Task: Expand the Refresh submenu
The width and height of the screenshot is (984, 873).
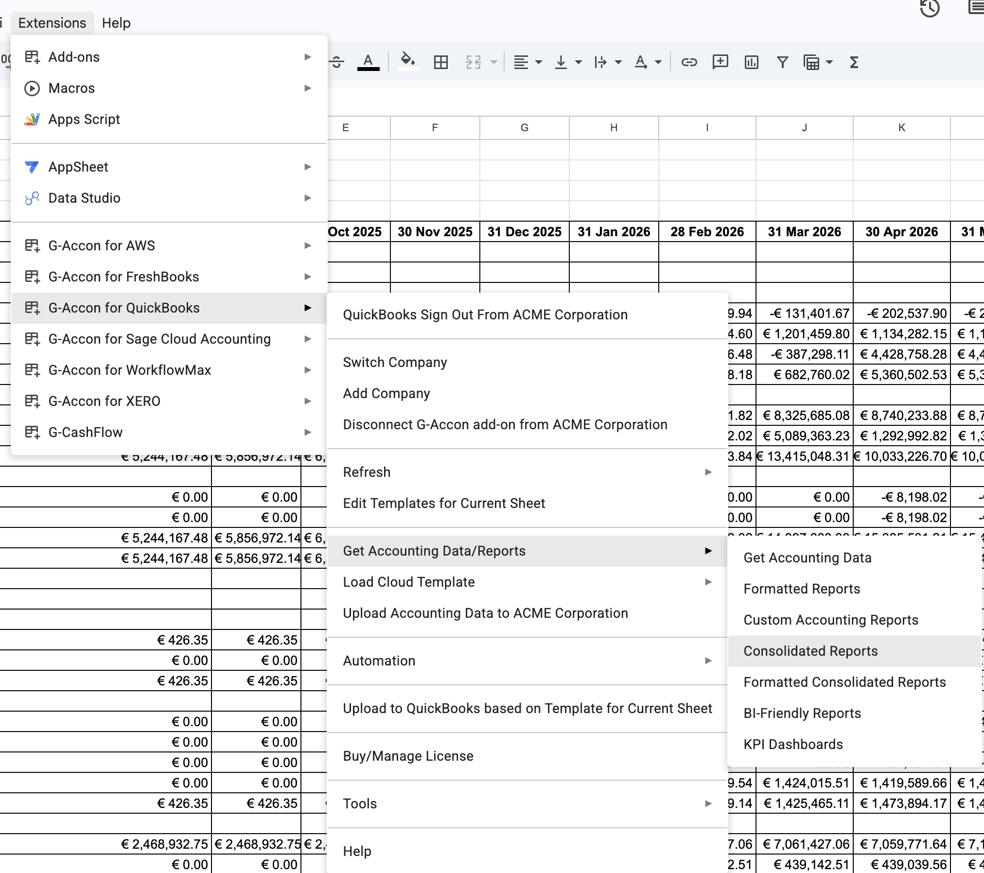Action: 527,472
